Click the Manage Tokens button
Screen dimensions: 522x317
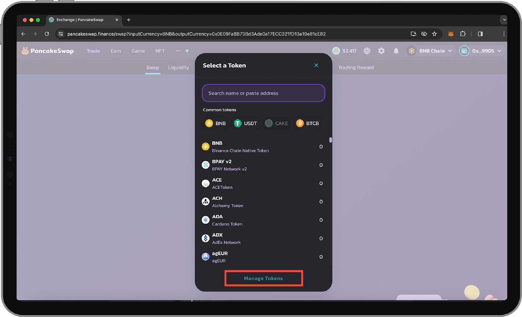pos(263,279)
